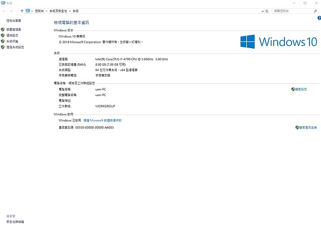Click the system window icon in title bar
Viewport: 321px width, 228px height.
coord(3,3)
